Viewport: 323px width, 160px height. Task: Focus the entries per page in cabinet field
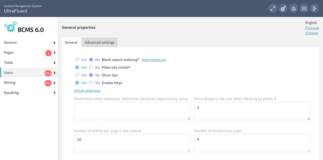pos(132,143)
